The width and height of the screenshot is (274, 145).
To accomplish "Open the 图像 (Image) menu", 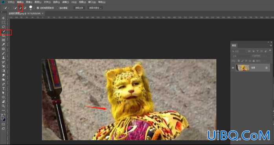I will (29, 2).
